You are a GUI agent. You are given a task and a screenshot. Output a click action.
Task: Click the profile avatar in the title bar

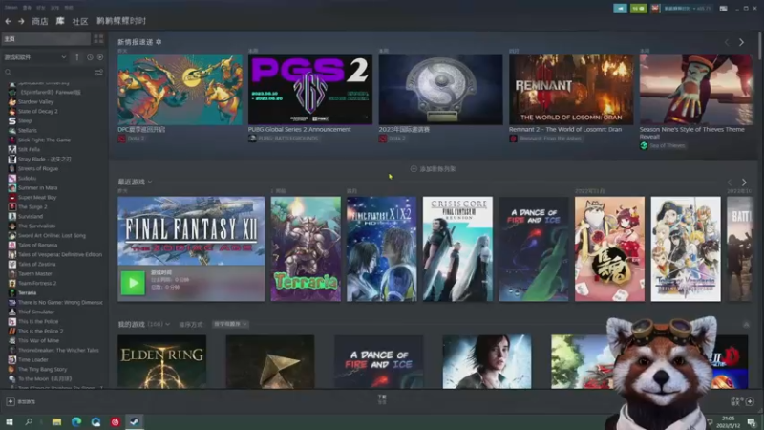[655, 9]
